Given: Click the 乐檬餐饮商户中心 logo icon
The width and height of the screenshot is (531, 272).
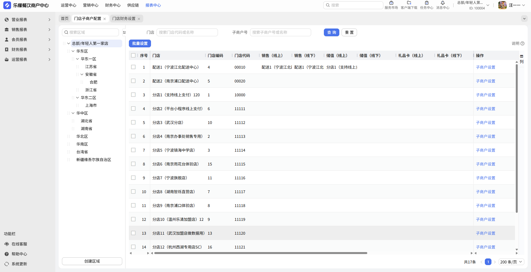Looking at the screenshot, I should [7, 5].
